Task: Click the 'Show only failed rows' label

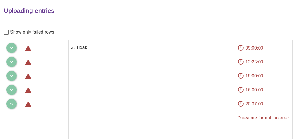Action: tap(32, 32)
